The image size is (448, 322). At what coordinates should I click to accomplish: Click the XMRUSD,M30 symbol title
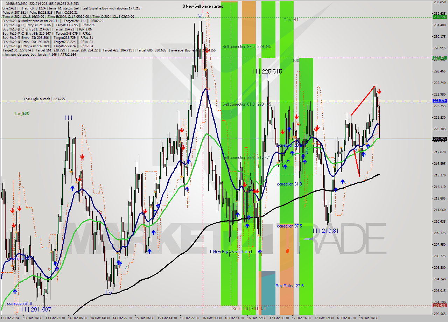click(x=16, y=3)
